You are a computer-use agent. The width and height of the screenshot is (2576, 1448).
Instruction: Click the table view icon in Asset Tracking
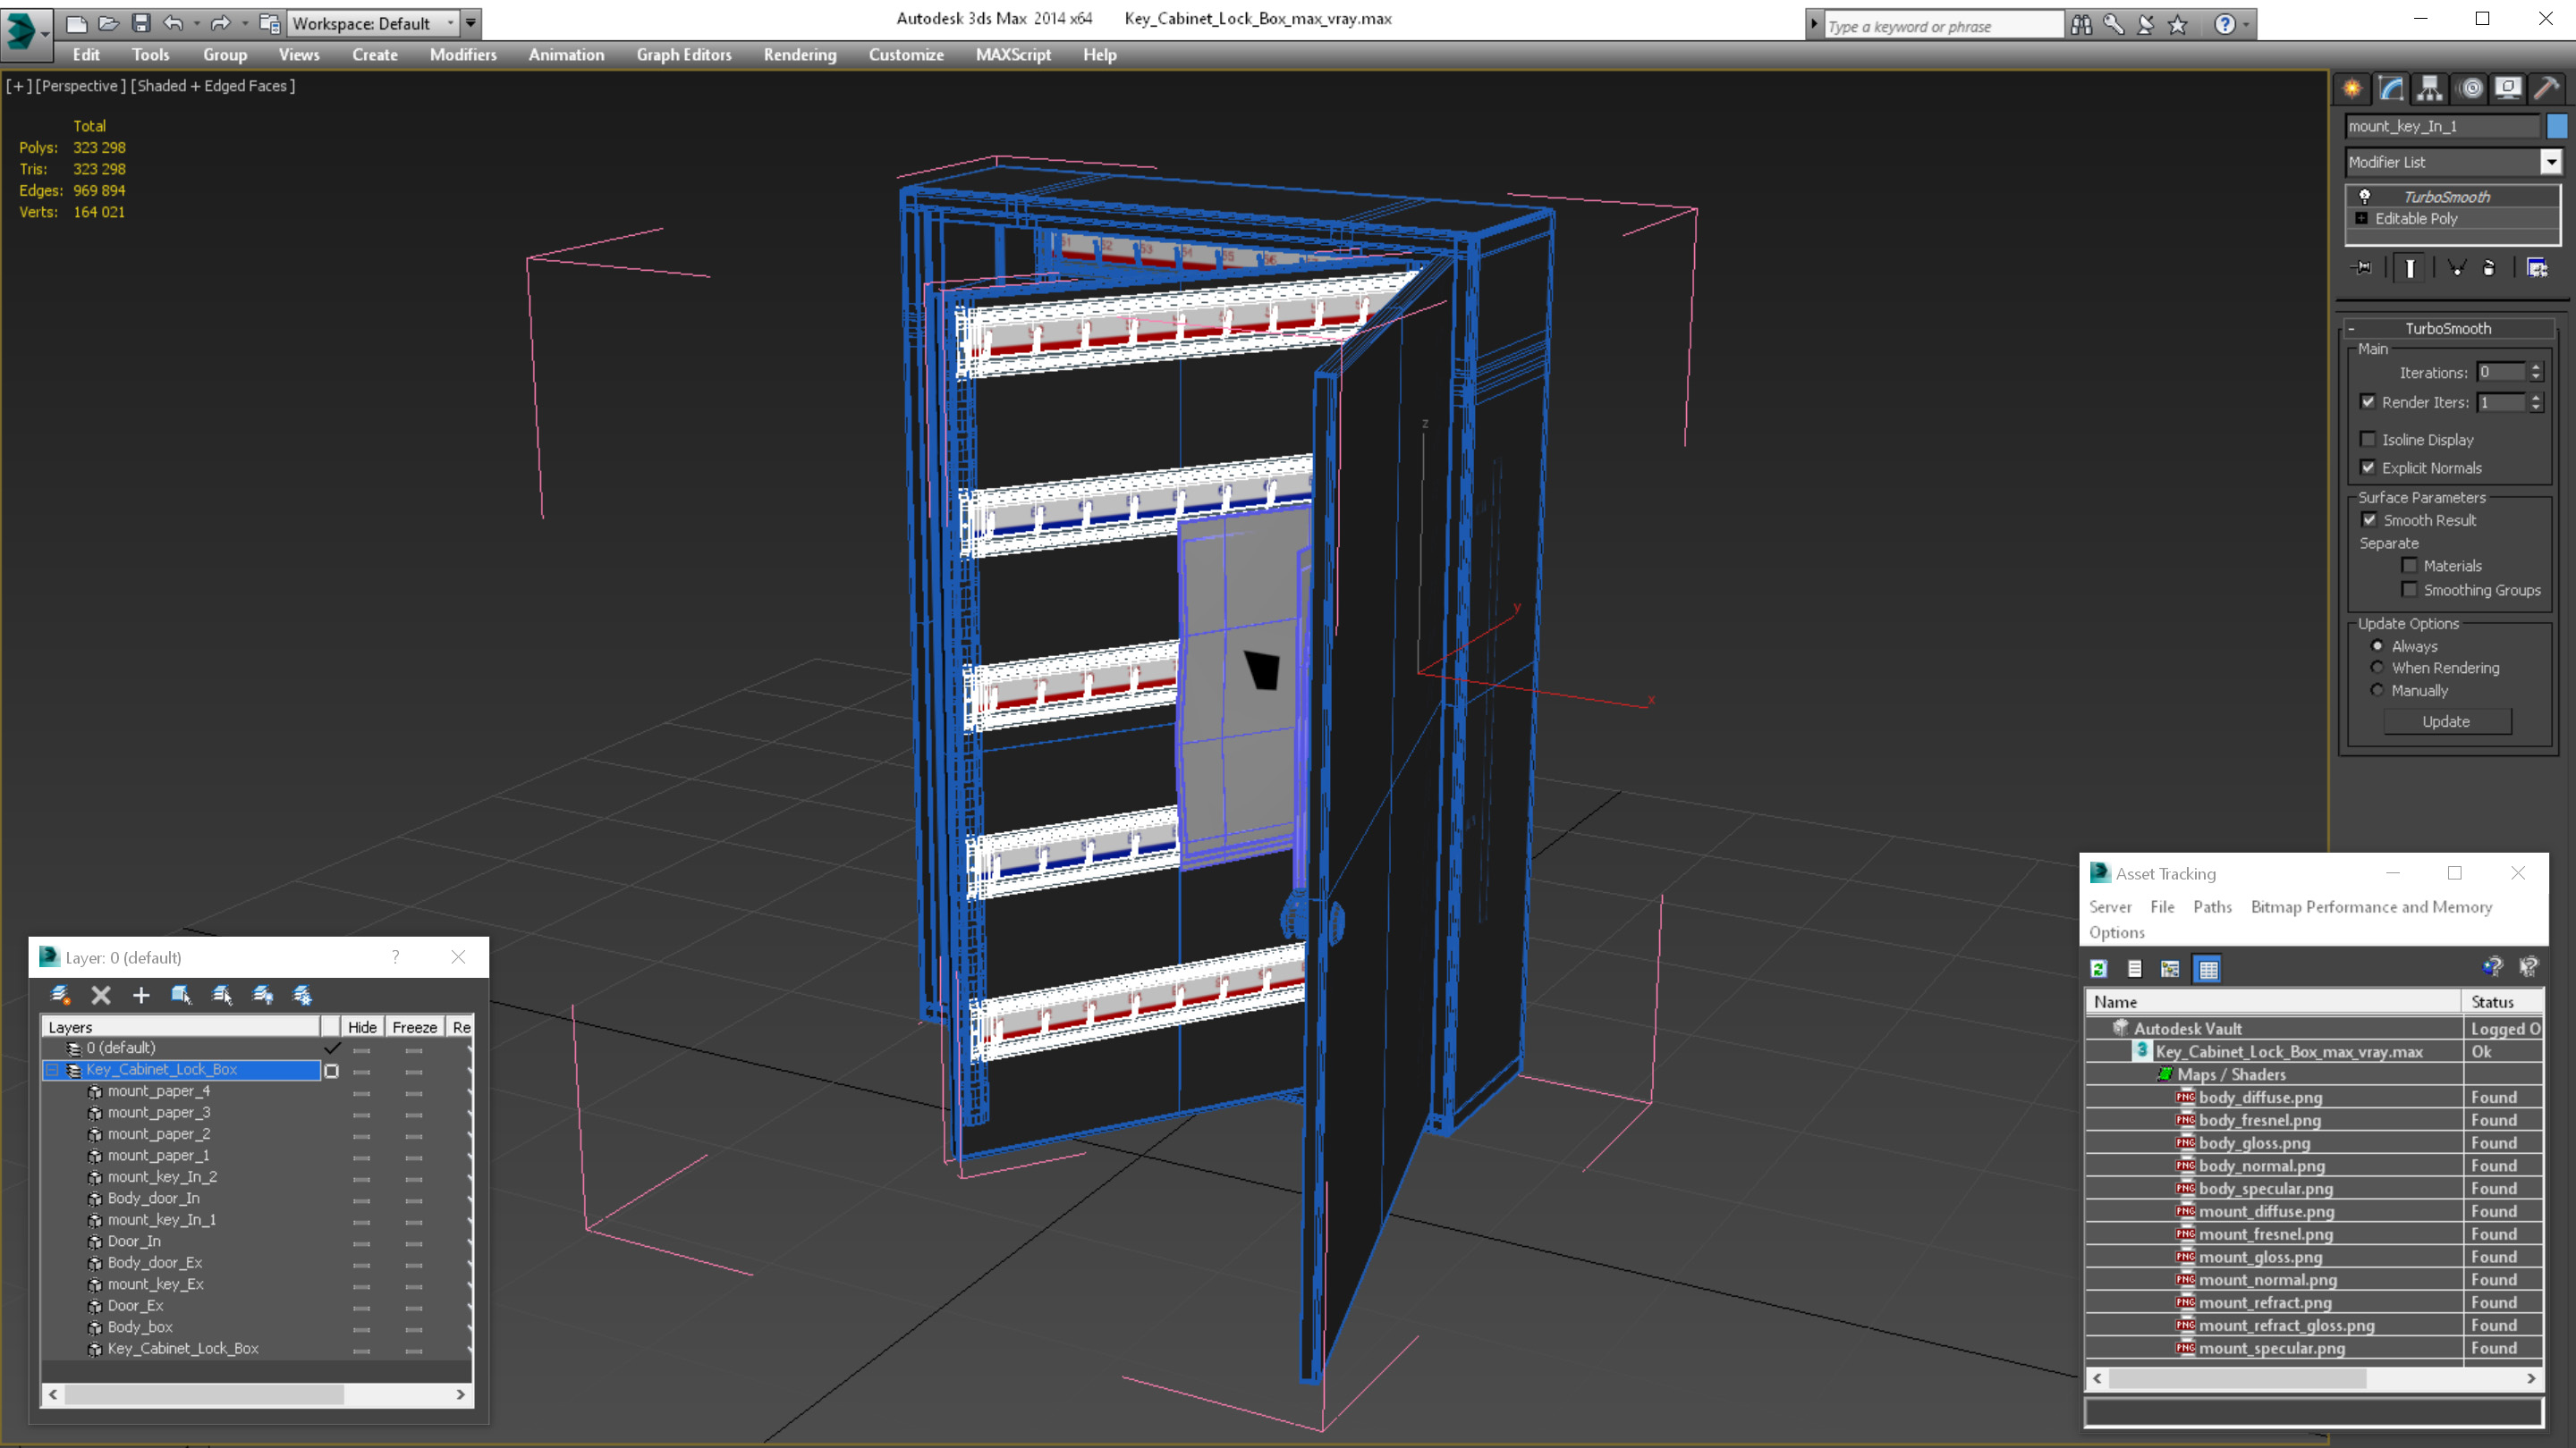(2208, 968)
